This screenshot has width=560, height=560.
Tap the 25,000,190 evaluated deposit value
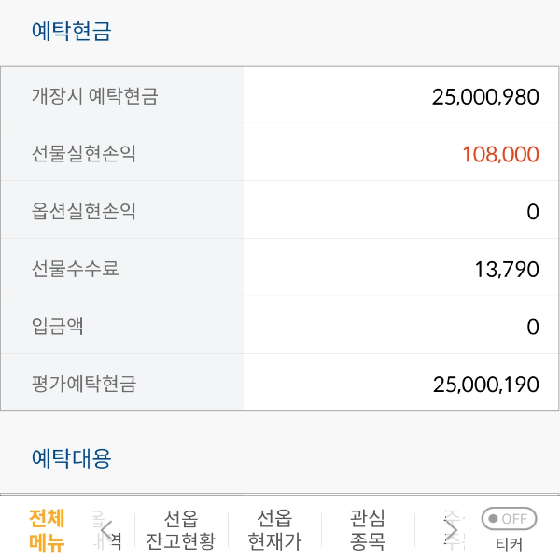point(485,384)
